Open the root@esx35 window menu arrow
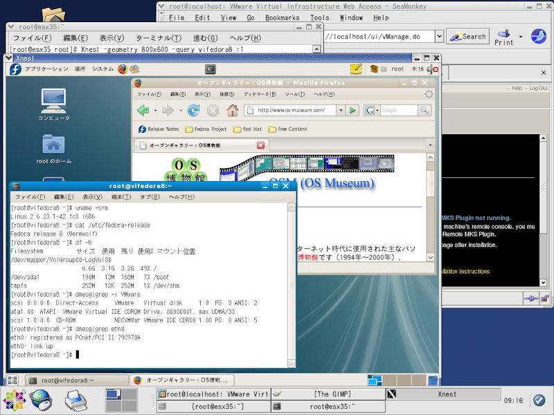Screen dimensions: 554x415 pyautogui.click(x=11, y=26)
